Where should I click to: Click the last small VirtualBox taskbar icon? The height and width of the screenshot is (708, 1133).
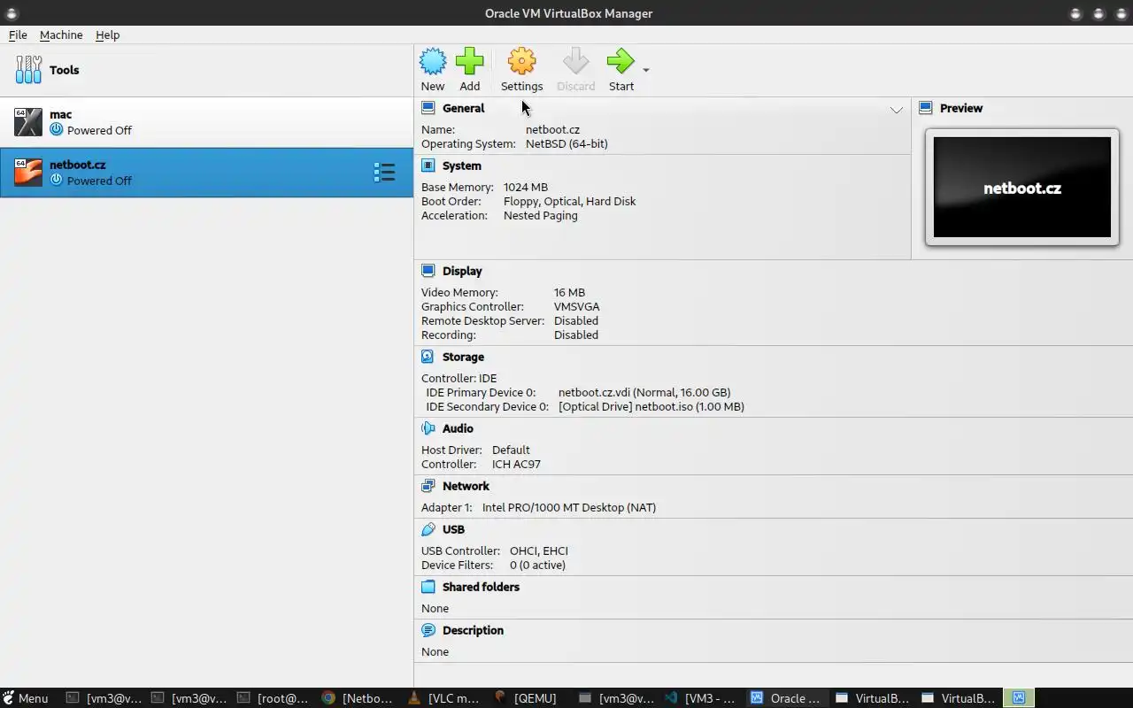pyautogui.click(x=1018, y=697)
